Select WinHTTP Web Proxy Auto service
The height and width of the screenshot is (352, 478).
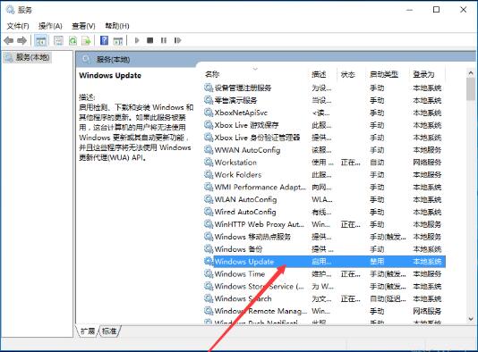click(324, 224)
